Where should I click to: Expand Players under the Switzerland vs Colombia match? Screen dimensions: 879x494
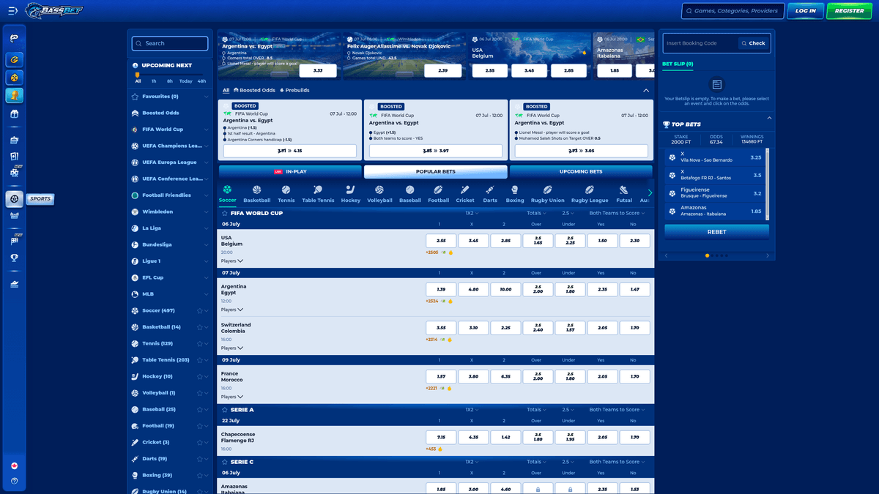click(x=231, y=348)
